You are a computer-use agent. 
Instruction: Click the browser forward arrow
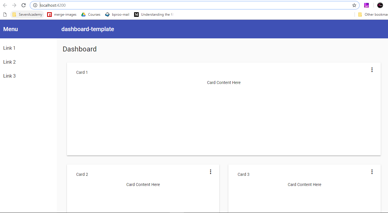[14, 5]
